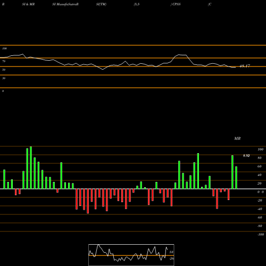
Task: Click the '50' level label on RSI axis
Action: 4,70
